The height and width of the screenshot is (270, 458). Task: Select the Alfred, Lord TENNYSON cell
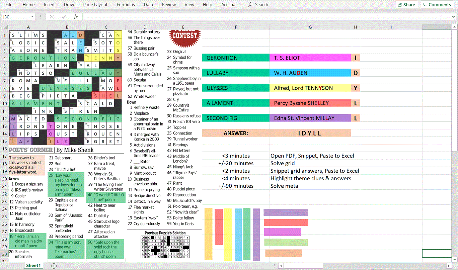coord(310,88)
